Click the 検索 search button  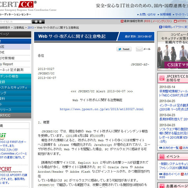pos(38,22)
